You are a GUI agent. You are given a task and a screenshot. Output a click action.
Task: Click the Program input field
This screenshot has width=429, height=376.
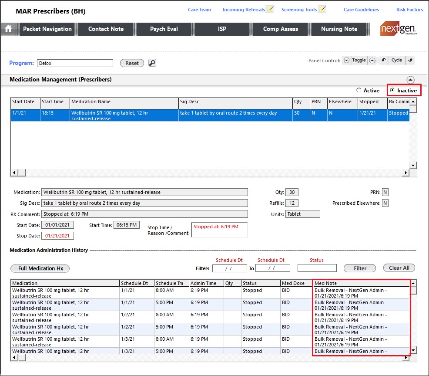[75, 63]
